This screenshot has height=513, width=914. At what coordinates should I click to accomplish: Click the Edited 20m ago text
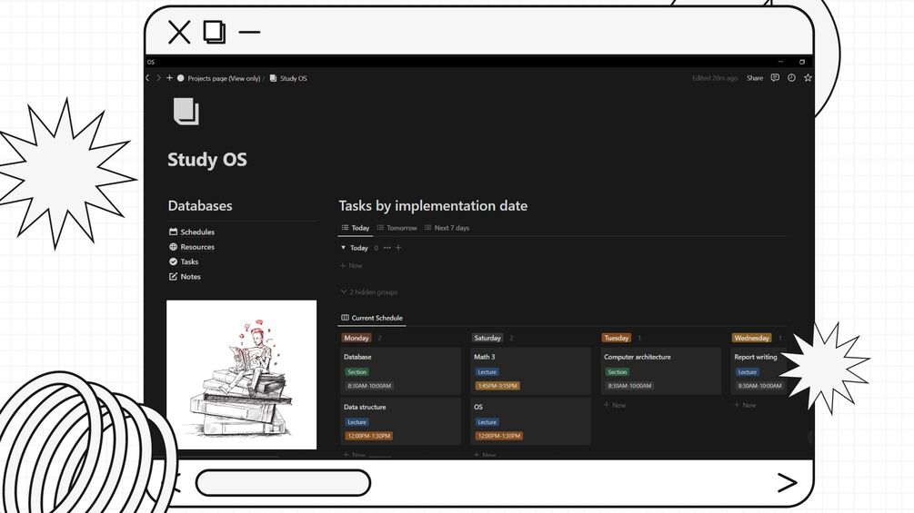pos(715,78)
